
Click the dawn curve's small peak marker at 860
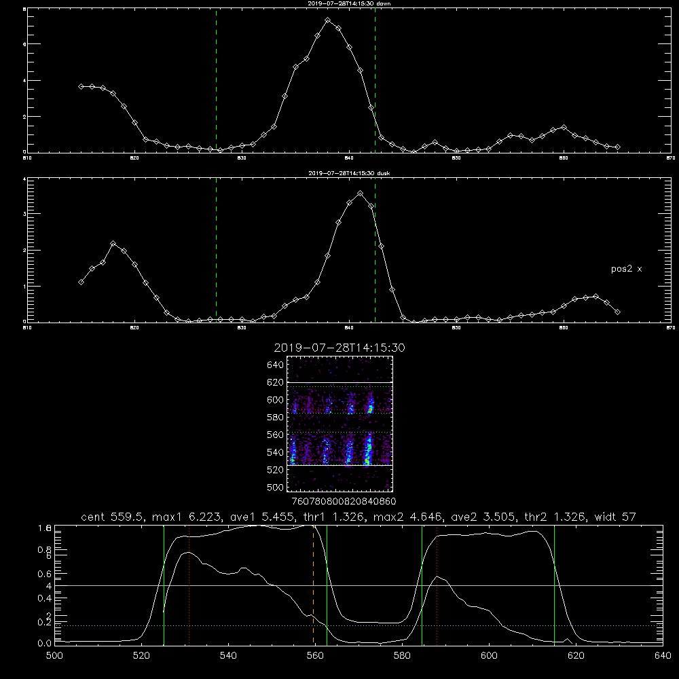pyautogui.click(x=564, y=128)
